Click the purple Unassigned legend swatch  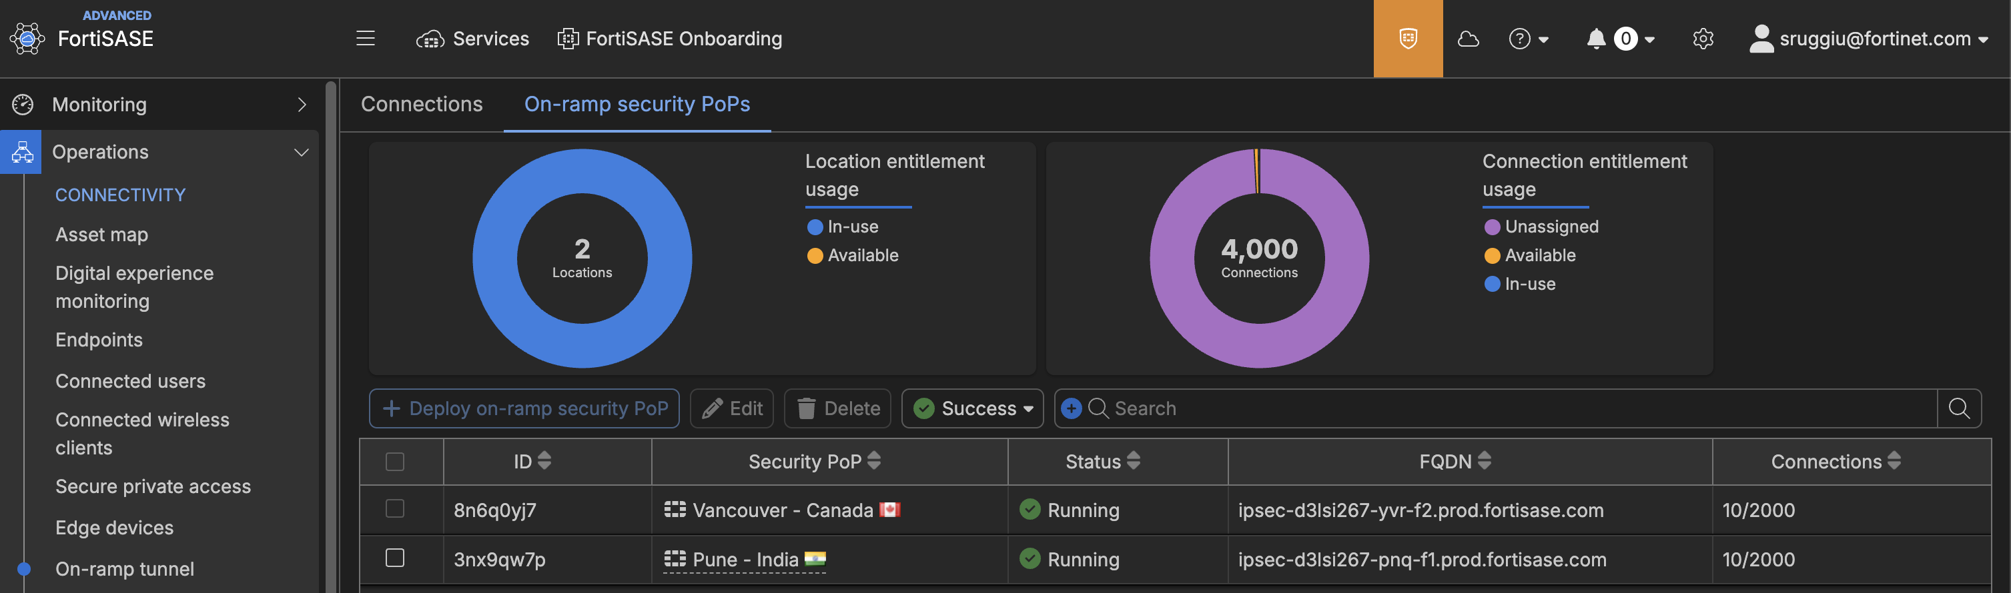[x=1491, y=227]
